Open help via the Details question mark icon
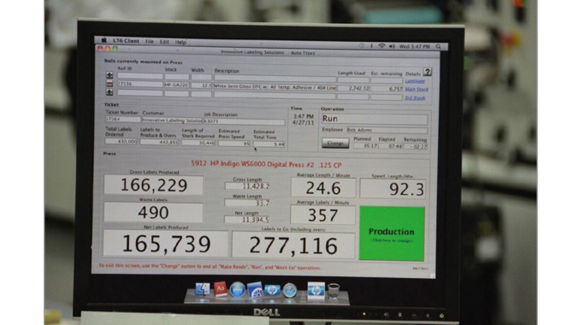578x325 pixels. [x=427, y=72]
